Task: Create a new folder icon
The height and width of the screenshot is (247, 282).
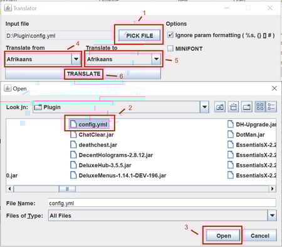Action: coord(247,107)
